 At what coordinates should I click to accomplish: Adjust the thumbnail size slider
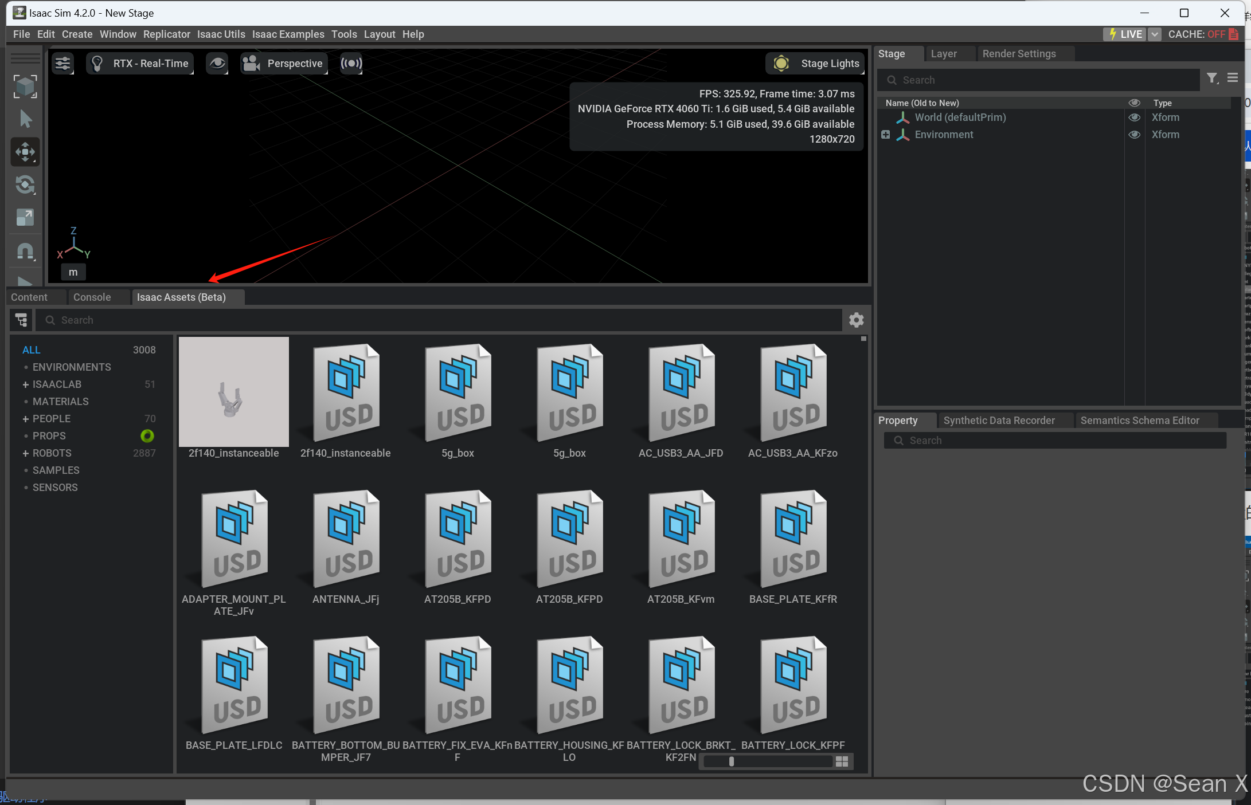[732, 761]
